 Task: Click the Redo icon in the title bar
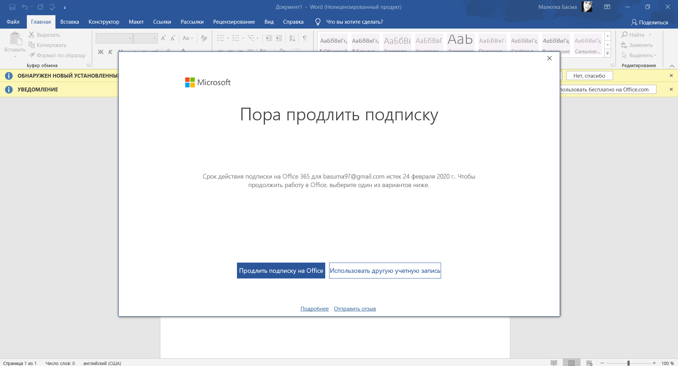pos(40,7)
